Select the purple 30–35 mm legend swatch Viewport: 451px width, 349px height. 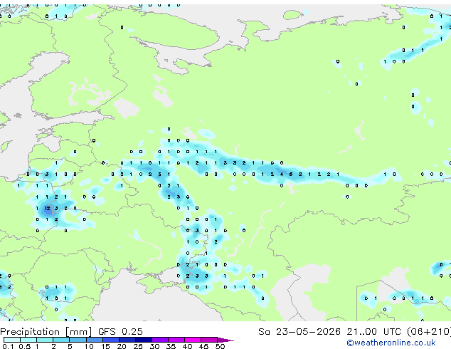160,340
